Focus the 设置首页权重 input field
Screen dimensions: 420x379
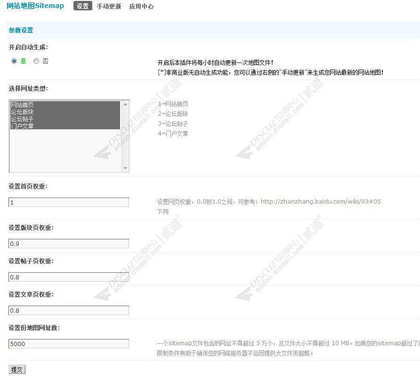coord(69,202)
